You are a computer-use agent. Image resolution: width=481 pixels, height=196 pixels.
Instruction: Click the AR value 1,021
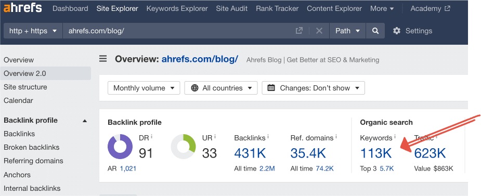(128, 168)
